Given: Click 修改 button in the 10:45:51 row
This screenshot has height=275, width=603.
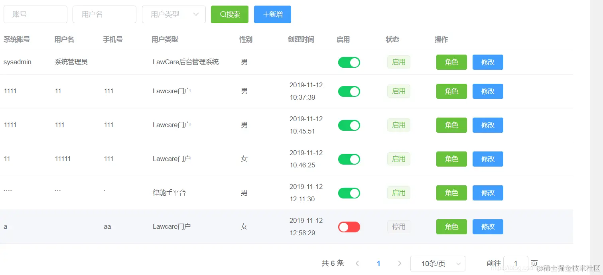Looking at the screenshot, I should (x=488, y=125).
